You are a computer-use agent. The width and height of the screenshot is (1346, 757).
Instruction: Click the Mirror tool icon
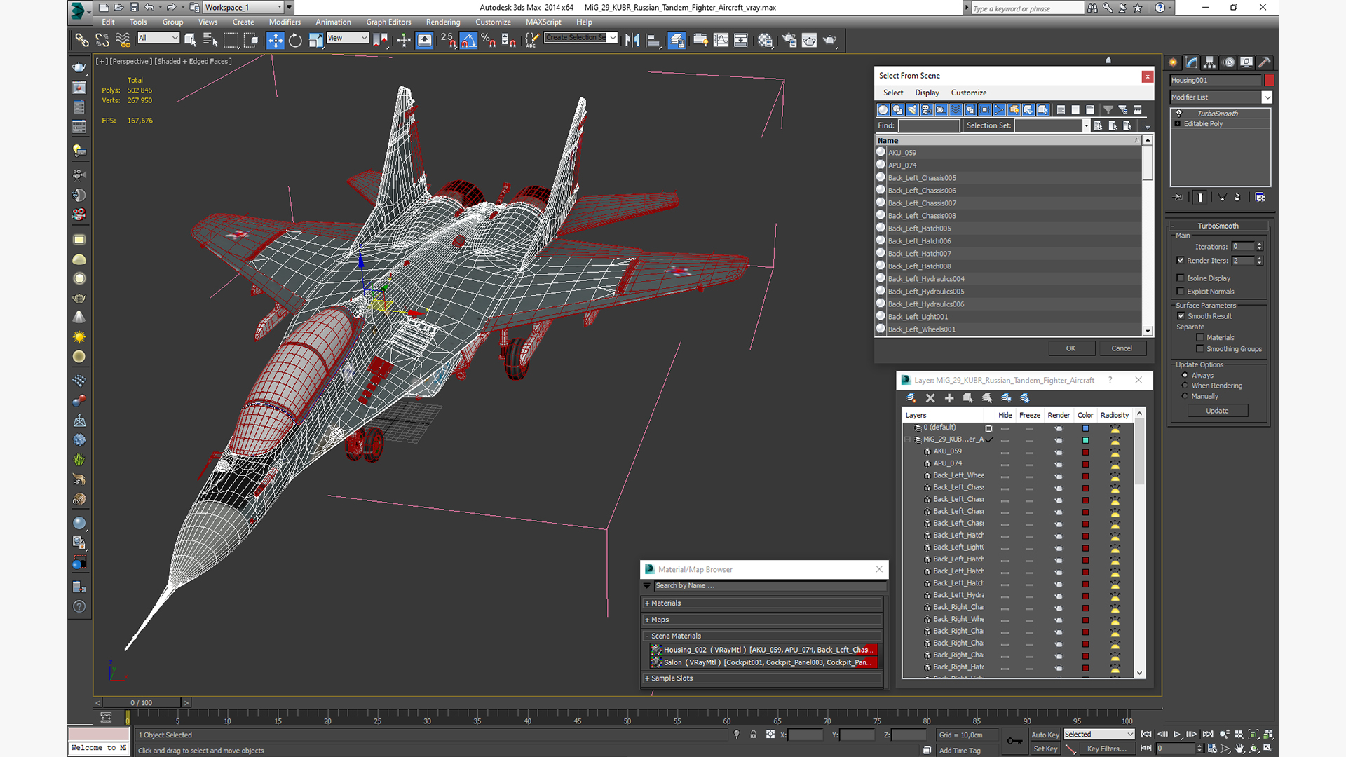point(632,41)
